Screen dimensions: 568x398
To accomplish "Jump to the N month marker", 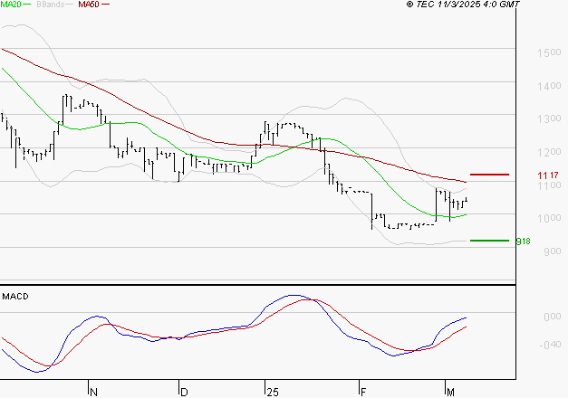I will pyautogui.click(x=92, y=391).
